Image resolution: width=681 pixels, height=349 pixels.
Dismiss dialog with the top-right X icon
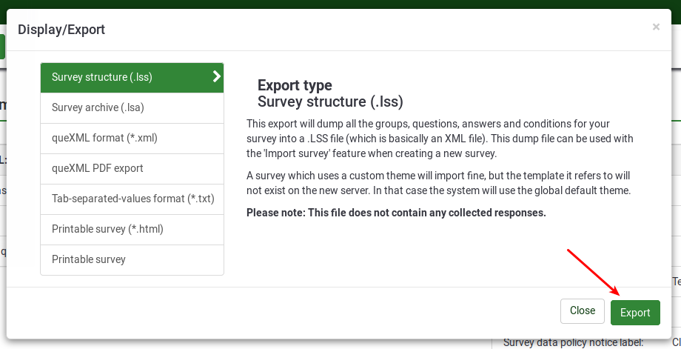655,27
